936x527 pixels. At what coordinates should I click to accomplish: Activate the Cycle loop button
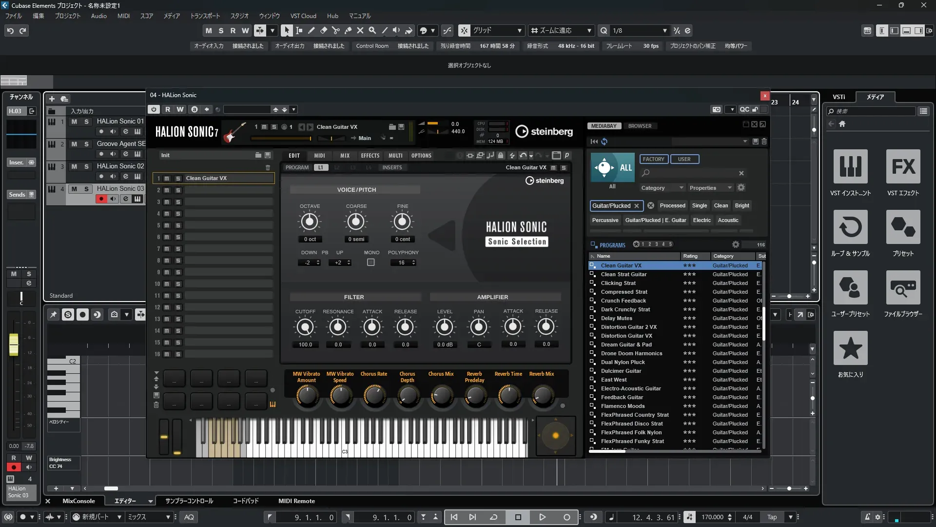click(493, 517)
